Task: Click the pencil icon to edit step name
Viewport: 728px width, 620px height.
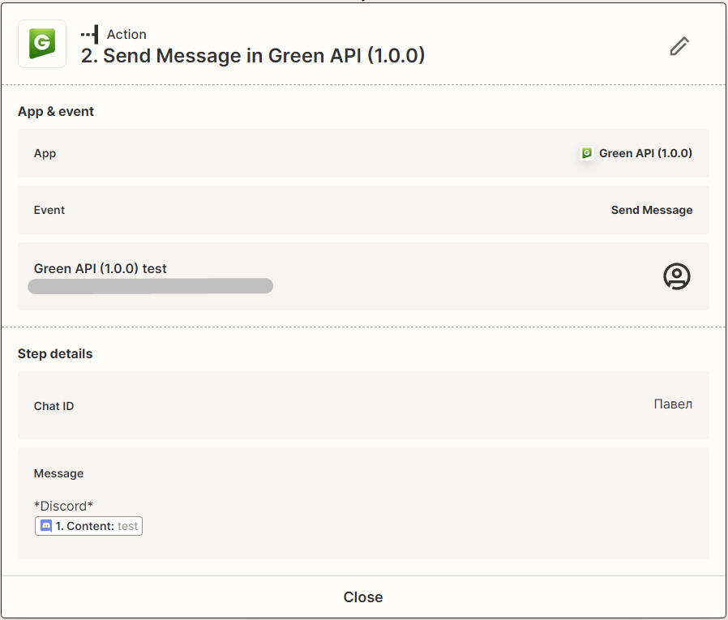Action: coord(679,46)
